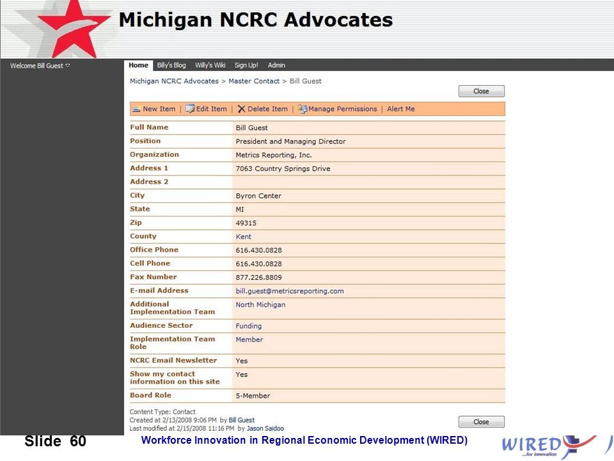The image size is (614, 461).
Task: Click the bottom Close button
Action: 481,422
